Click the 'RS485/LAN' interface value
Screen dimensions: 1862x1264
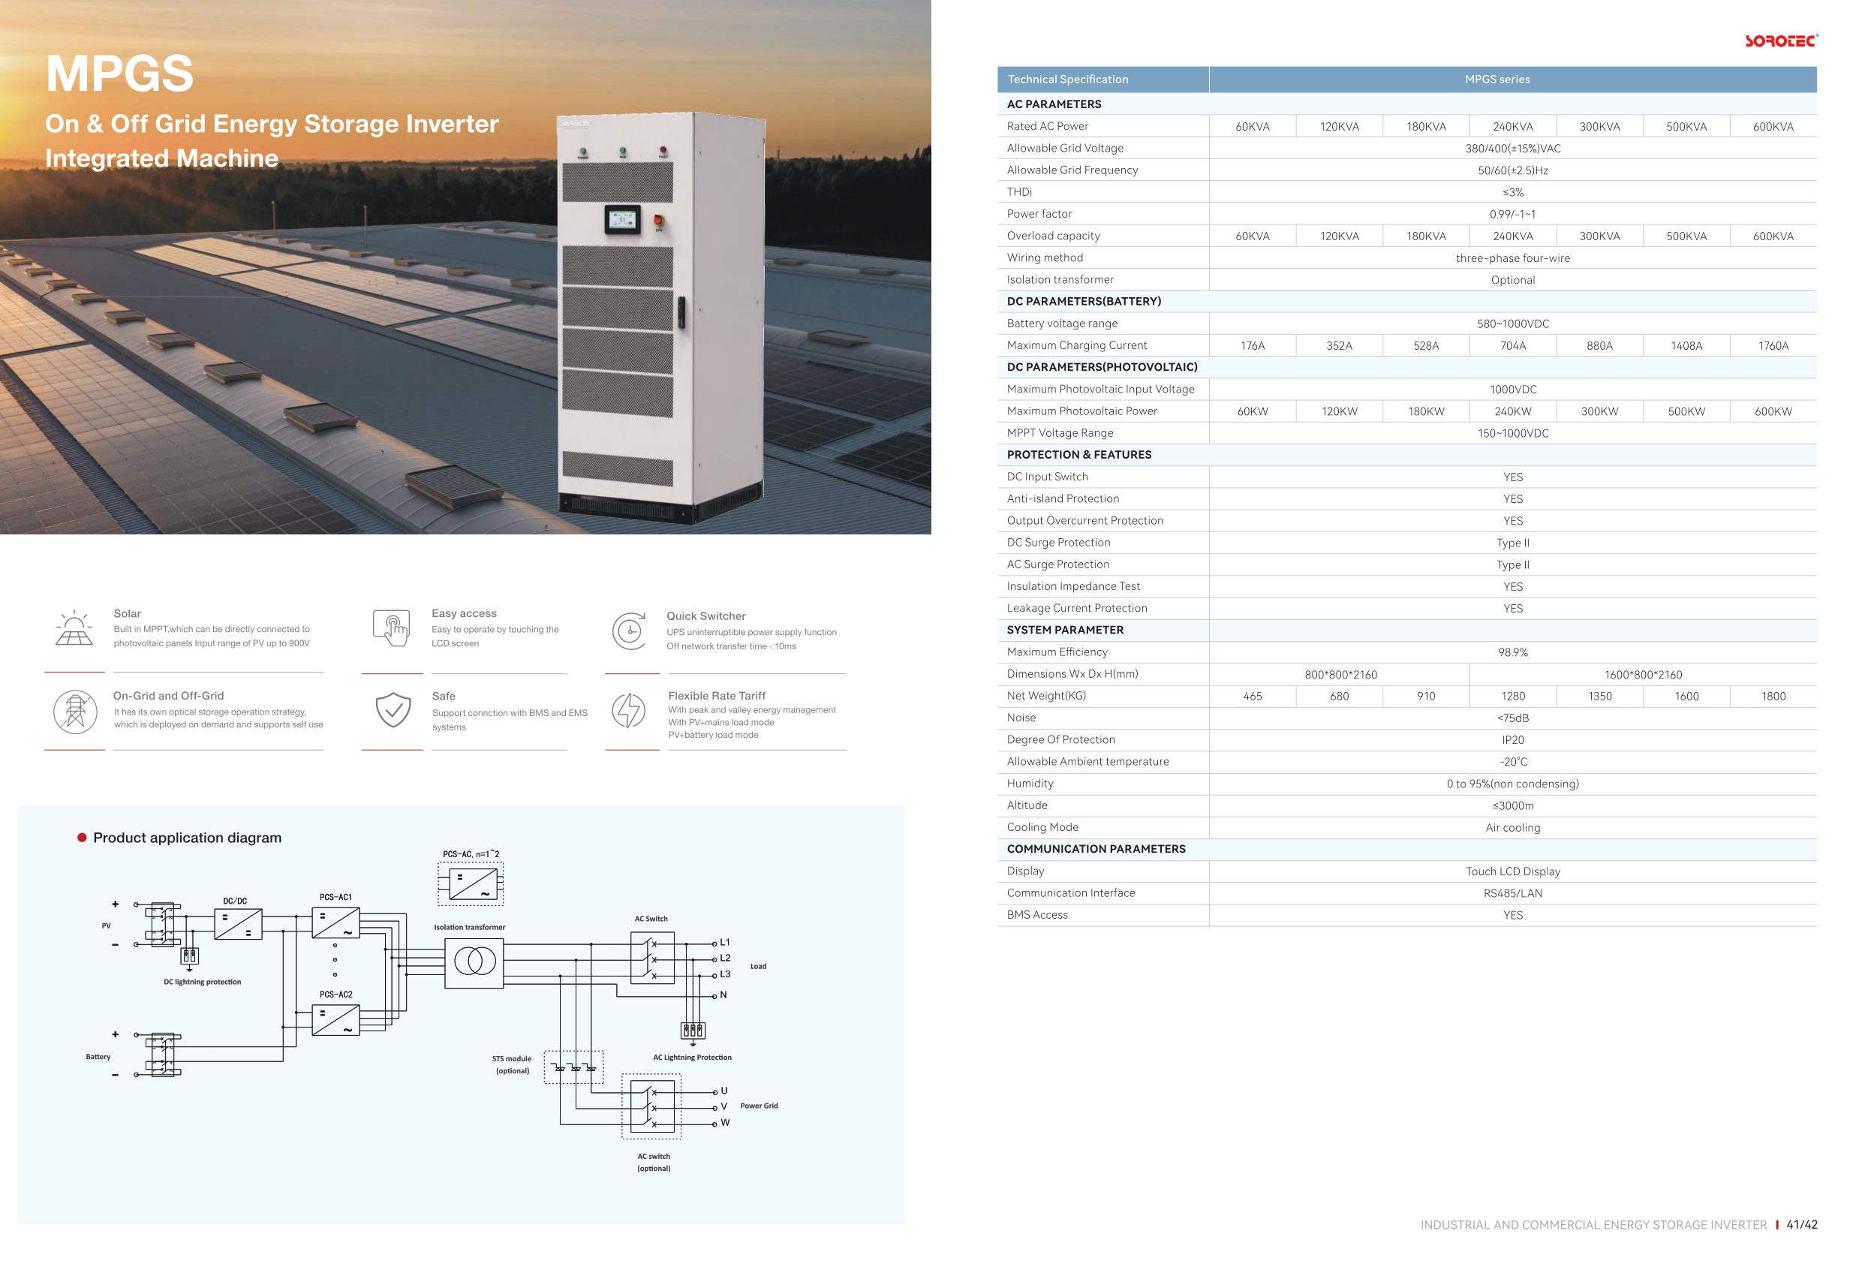pyautogui.click(x=1513, y=894)
